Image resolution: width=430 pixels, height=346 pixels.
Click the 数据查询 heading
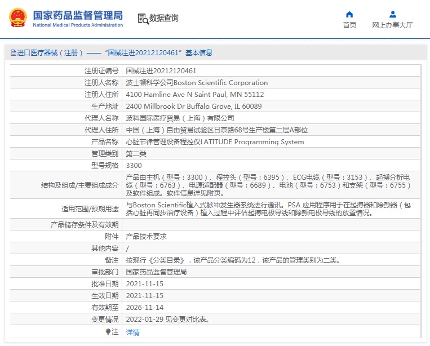click(164, 19)
